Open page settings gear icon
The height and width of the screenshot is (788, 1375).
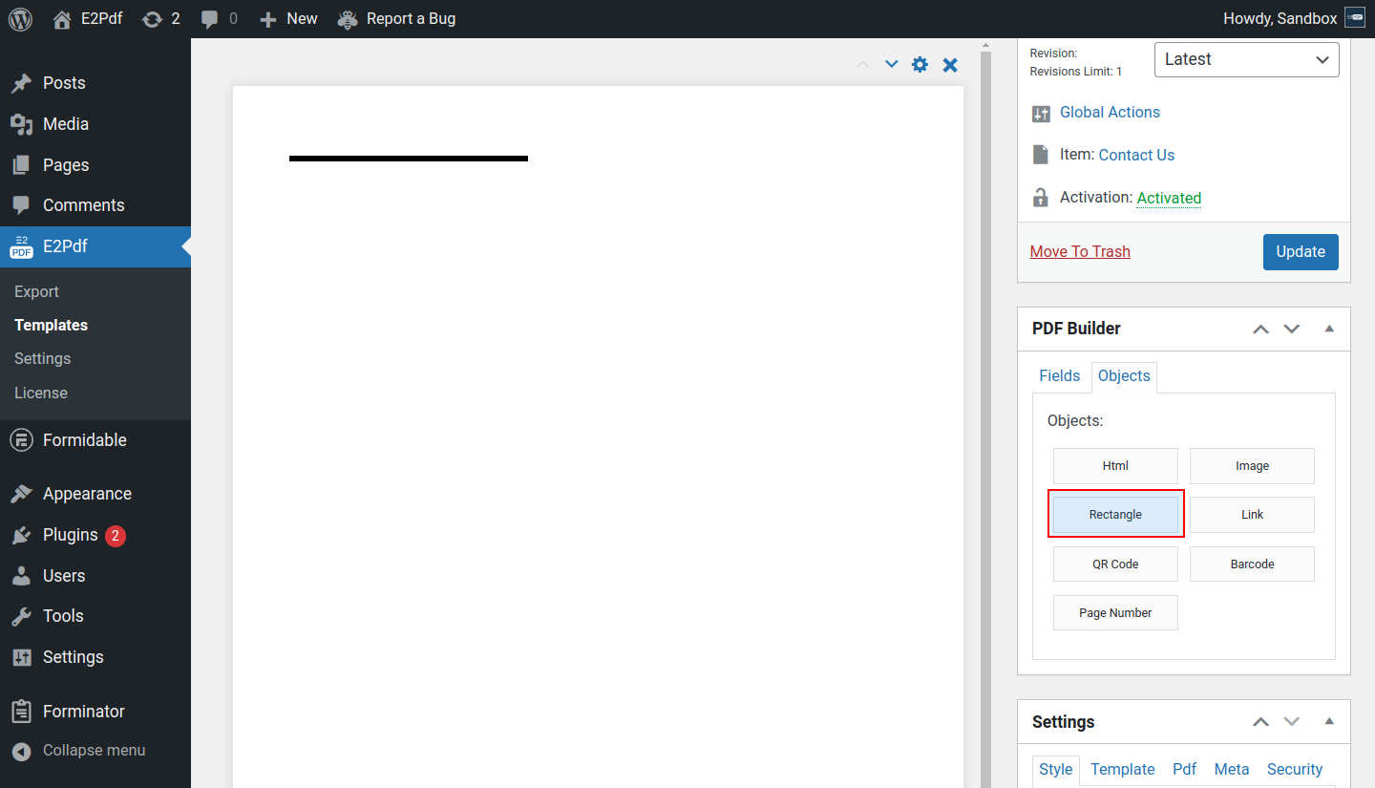click(x=920, y=65)
